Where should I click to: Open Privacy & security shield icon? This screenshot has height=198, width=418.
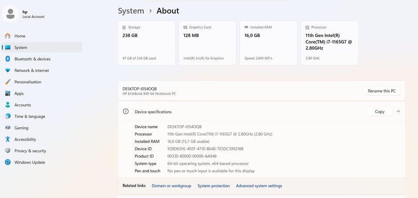(x=8, y=151)
